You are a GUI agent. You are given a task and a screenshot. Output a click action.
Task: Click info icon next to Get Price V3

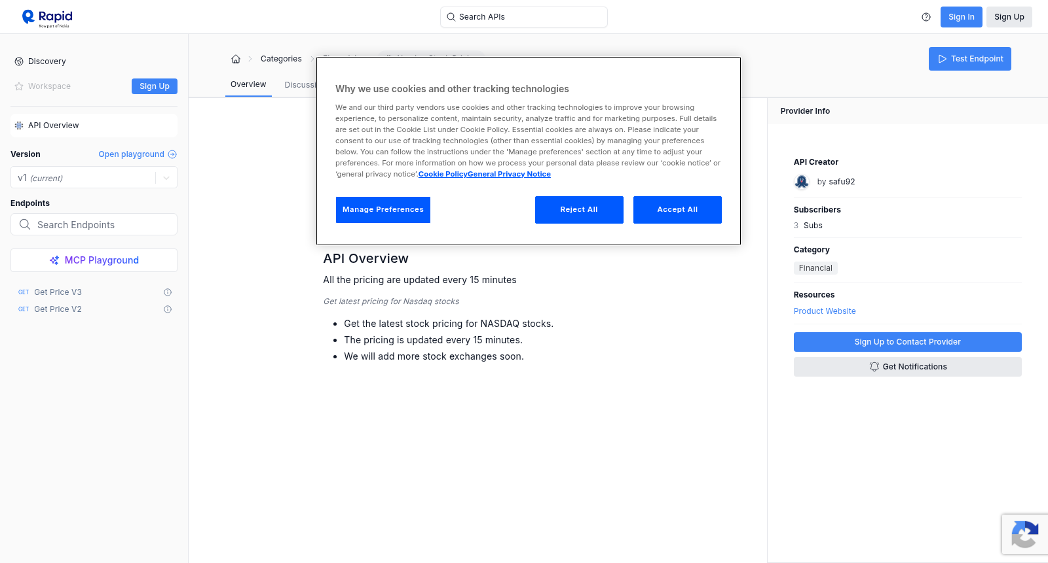tap(168, 292)
